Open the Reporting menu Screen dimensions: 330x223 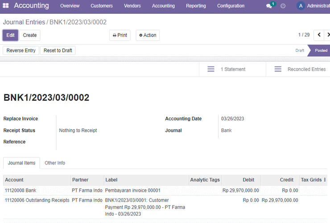[x=196, y=6]
